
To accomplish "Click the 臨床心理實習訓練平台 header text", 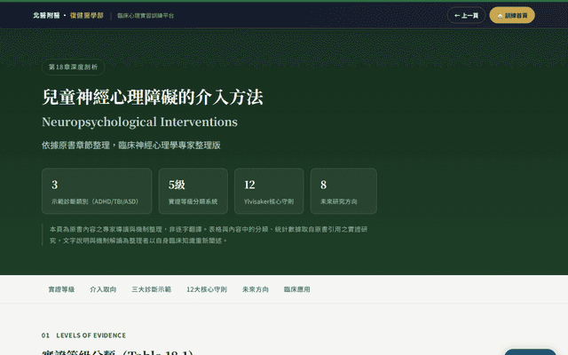I will [x=146, y=16].
